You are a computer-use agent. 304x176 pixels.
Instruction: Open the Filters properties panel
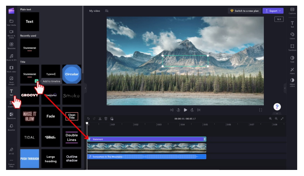coord(292,71)
